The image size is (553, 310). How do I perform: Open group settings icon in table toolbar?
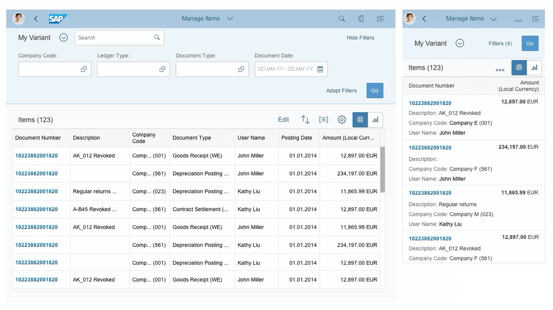point(324,119)
